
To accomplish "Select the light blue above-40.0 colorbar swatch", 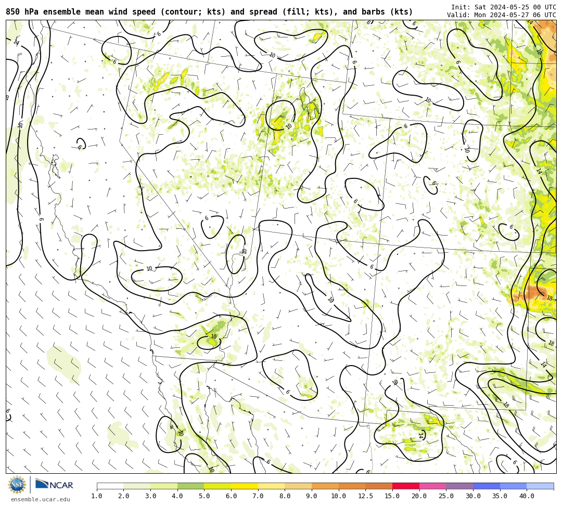I will coord(540,486).
